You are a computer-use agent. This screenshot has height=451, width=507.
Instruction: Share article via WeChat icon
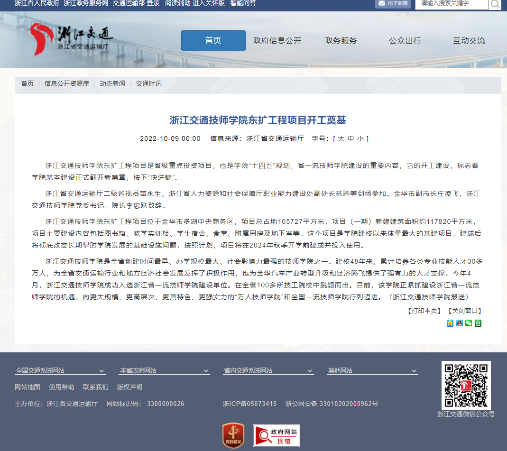coord(469,323)
